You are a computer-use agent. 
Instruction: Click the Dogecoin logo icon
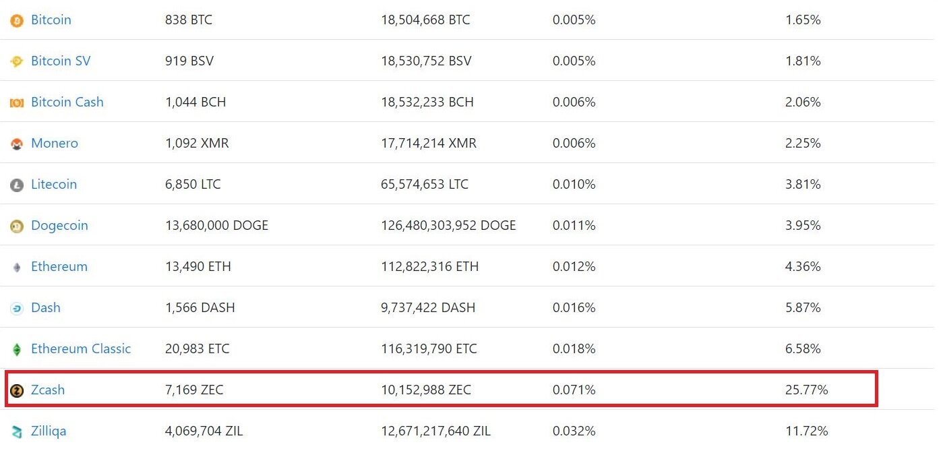click(17, 226)
